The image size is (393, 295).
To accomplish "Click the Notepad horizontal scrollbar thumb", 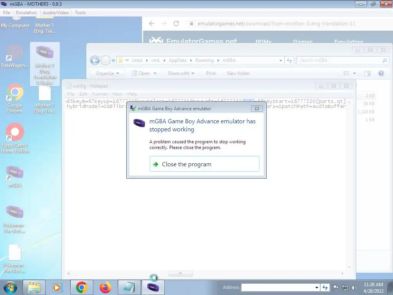I will pos(180,273).
